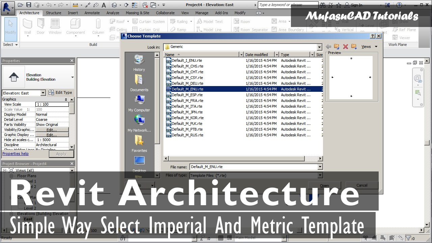
Task: Open the Views dropdown in Choose Template dialog
Action: pos(369,47)
